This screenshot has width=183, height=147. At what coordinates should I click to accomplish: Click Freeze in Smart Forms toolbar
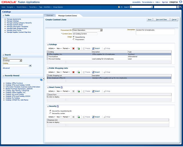click(x=86, y=91)
